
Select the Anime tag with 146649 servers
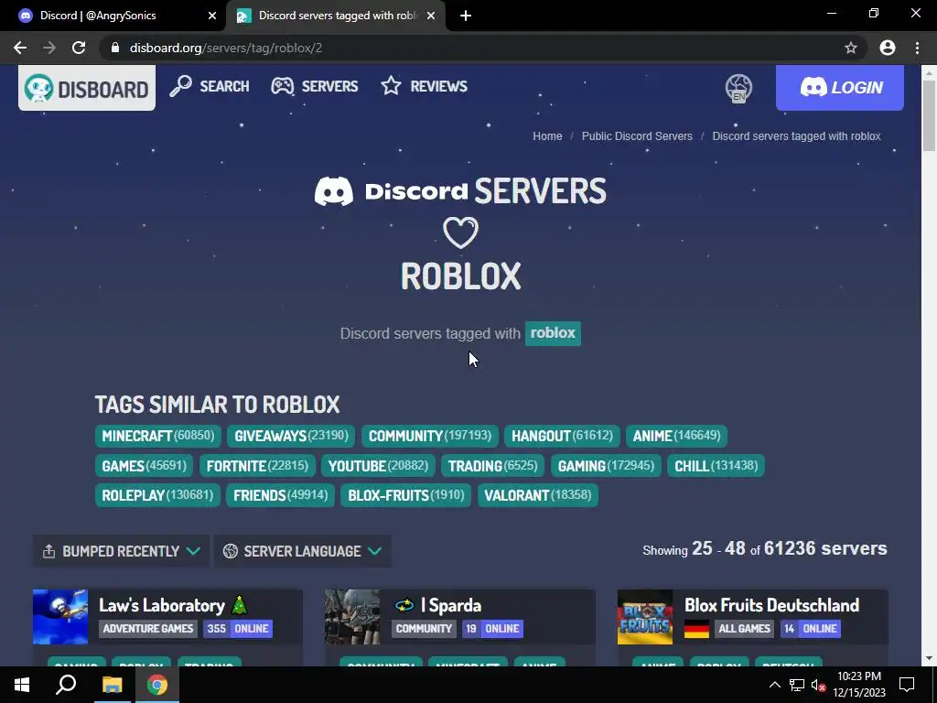pyautogui.click(x=676, y=436)
